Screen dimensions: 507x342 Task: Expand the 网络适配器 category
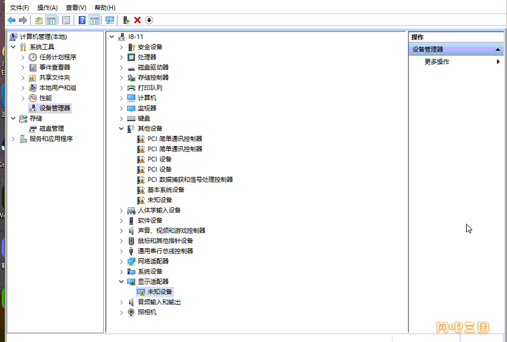pos(121,261)
